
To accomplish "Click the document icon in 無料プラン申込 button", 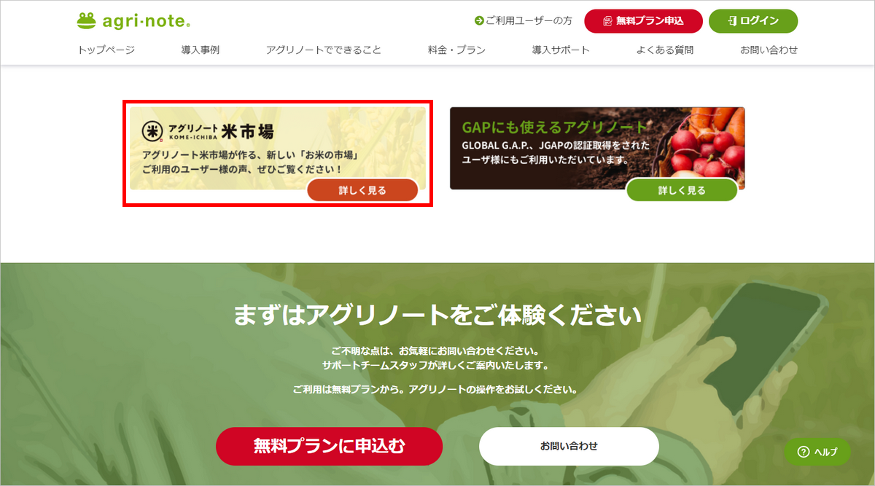I will pyautogui.click(x=608, y=21).
